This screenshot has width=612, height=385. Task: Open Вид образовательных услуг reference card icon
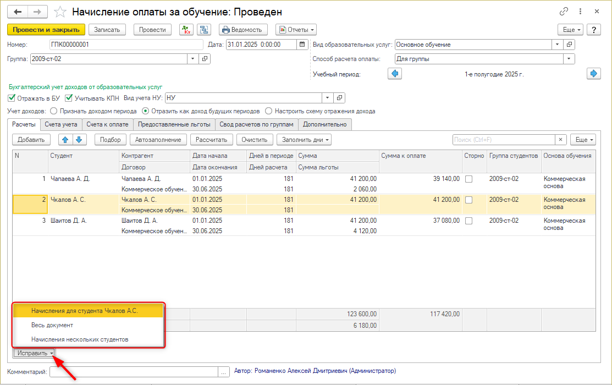click(569, 45)
